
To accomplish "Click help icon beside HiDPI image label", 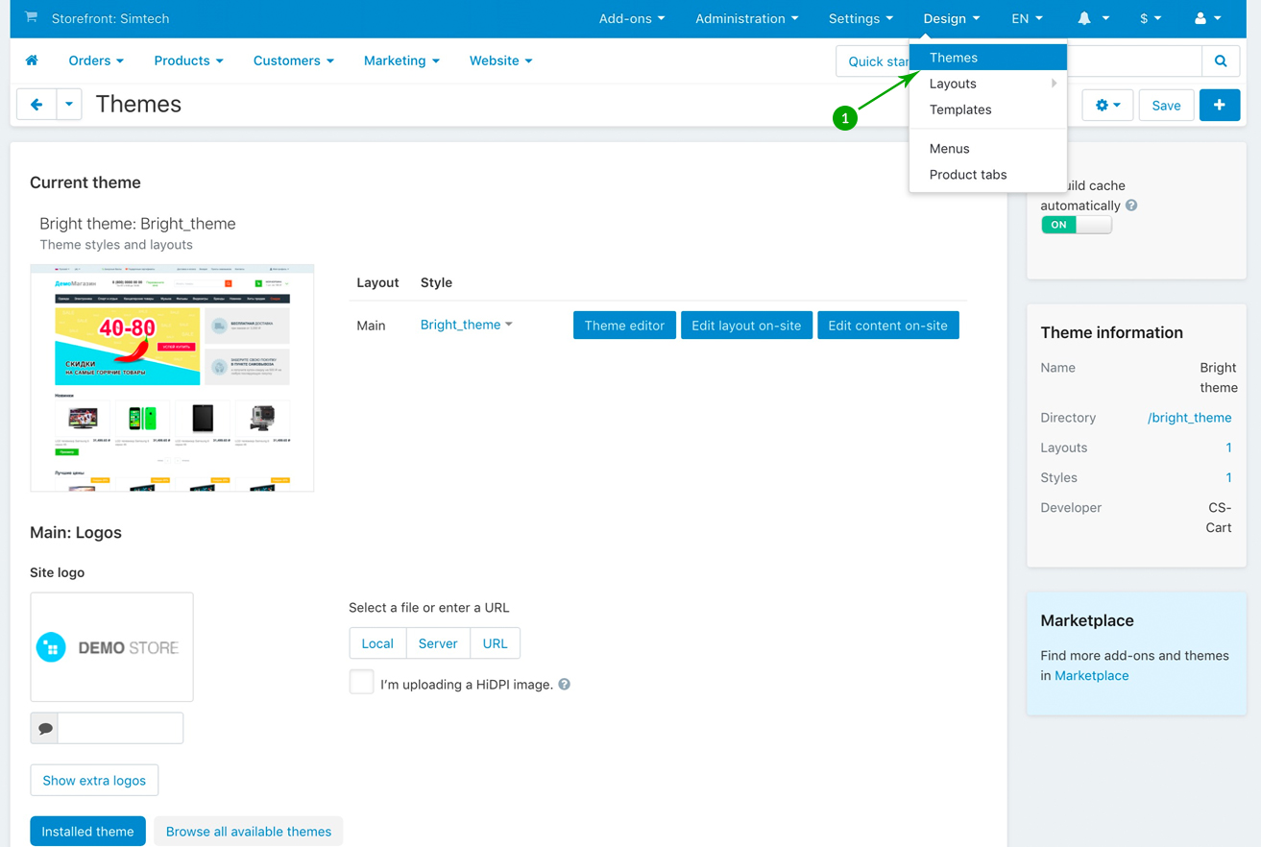I will point(565,685).
